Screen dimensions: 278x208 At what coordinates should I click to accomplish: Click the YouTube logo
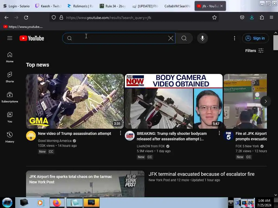pos(32,38)
